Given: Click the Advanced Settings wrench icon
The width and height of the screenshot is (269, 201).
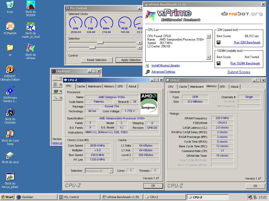Looking at the screenshot, I should coord(147,72).
